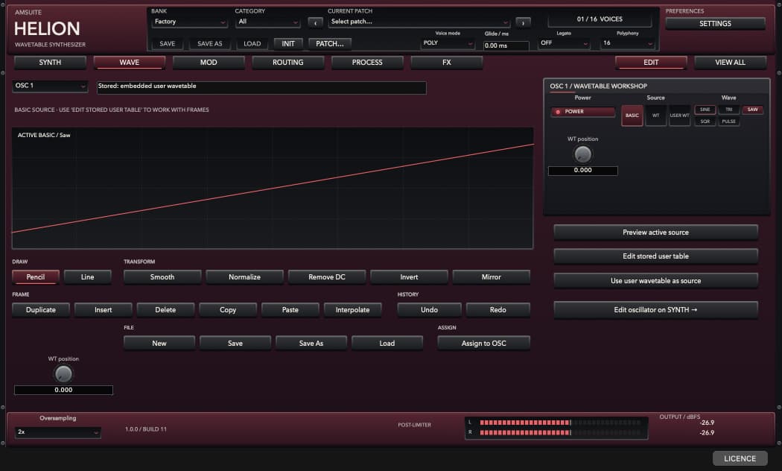The image size is (782, 471).
Task: Open the SETTINGS preferences
Action: click(715, 23)
